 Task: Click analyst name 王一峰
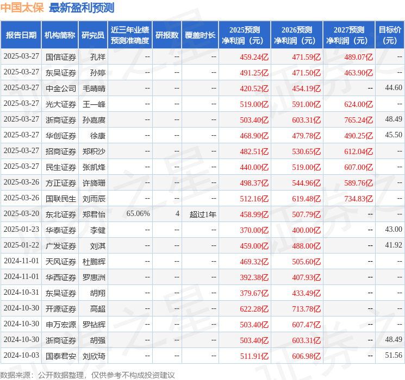click(94, 104)
